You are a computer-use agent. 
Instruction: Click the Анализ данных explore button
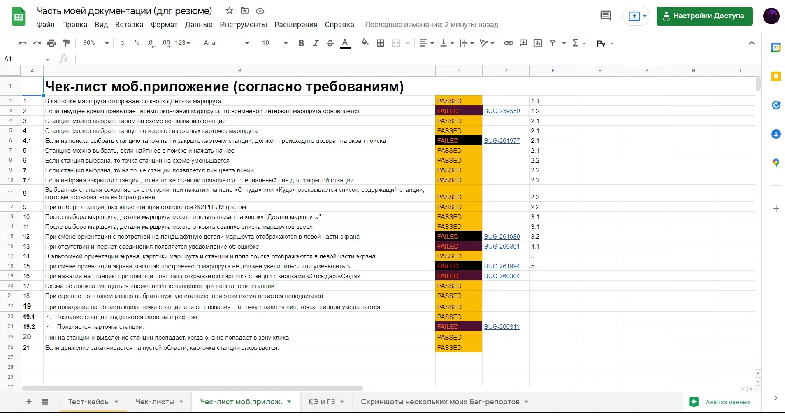point(720,402)
